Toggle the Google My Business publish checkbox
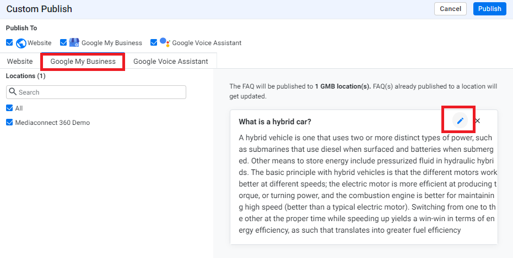This screenshot has width=513, height=258. (63, 42)
